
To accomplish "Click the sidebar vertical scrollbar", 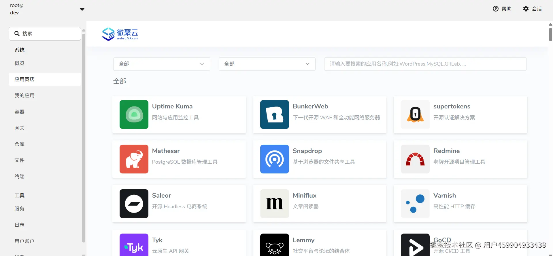I will pyautogui.click(x=84, y=138).
